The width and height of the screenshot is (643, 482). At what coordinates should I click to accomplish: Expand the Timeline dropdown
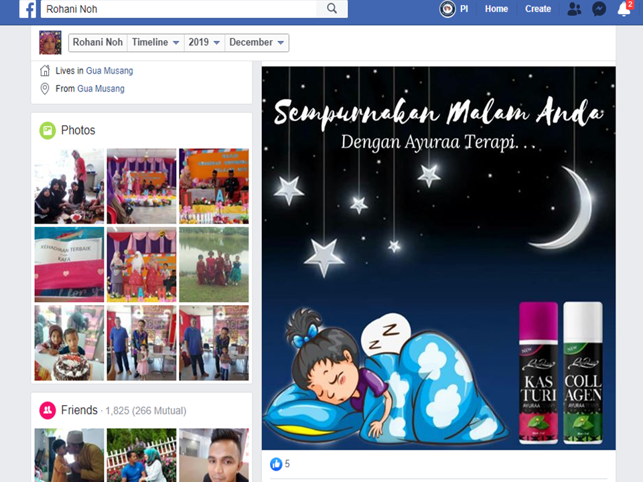click(155, 42)
